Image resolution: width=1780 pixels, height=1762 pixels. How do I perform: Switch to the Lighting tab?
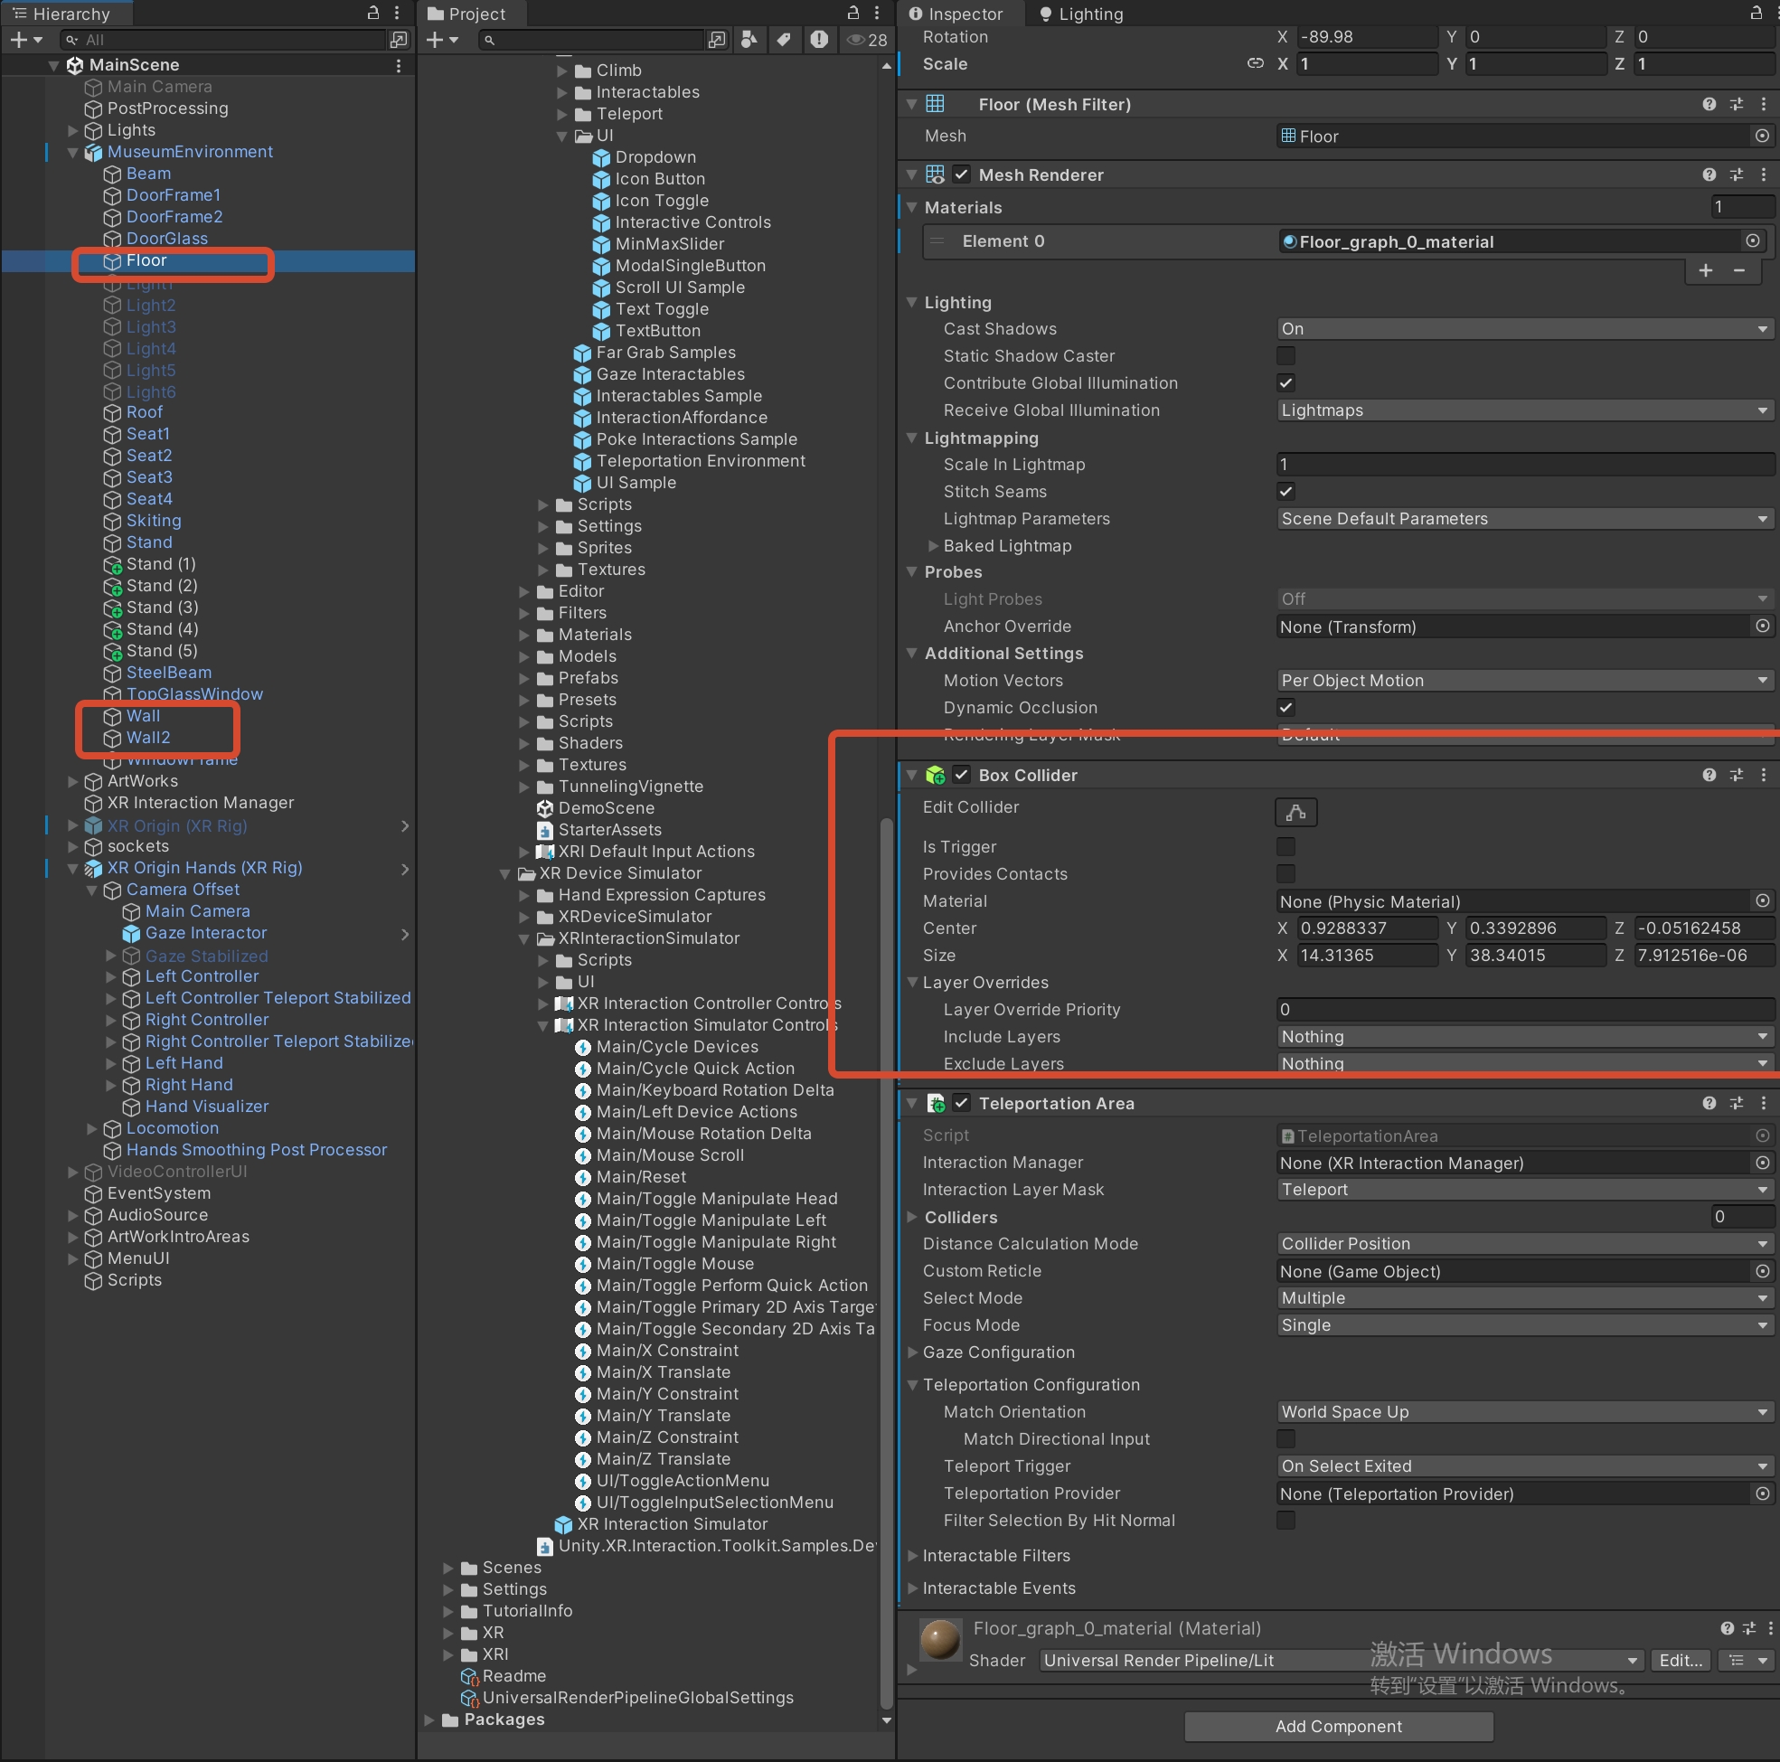[1081, 13]
